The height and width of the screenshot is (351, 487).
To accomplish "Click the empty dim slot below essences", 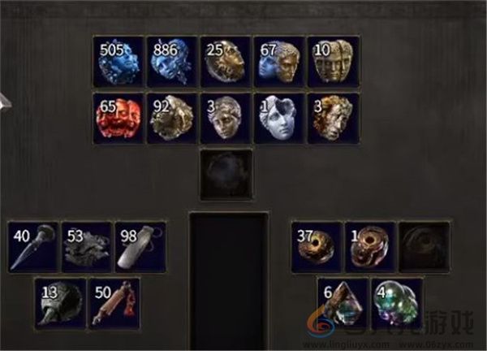I will [226, 175].
